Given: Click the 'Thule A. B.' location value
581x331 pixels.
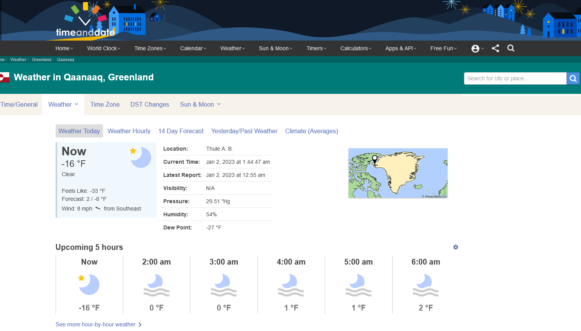Looking at the screenshot, I should coord(219,149).
